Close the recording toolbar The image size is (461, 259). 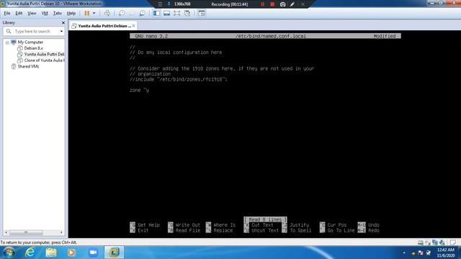coord(303,4)
